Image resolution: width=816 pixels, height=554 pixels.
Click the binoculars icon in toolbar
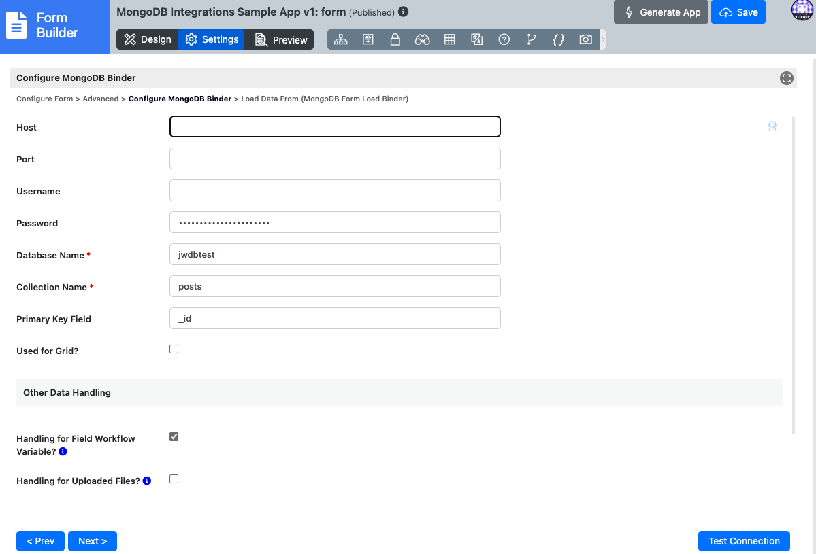pyautogui.click(x=422, y=39)
